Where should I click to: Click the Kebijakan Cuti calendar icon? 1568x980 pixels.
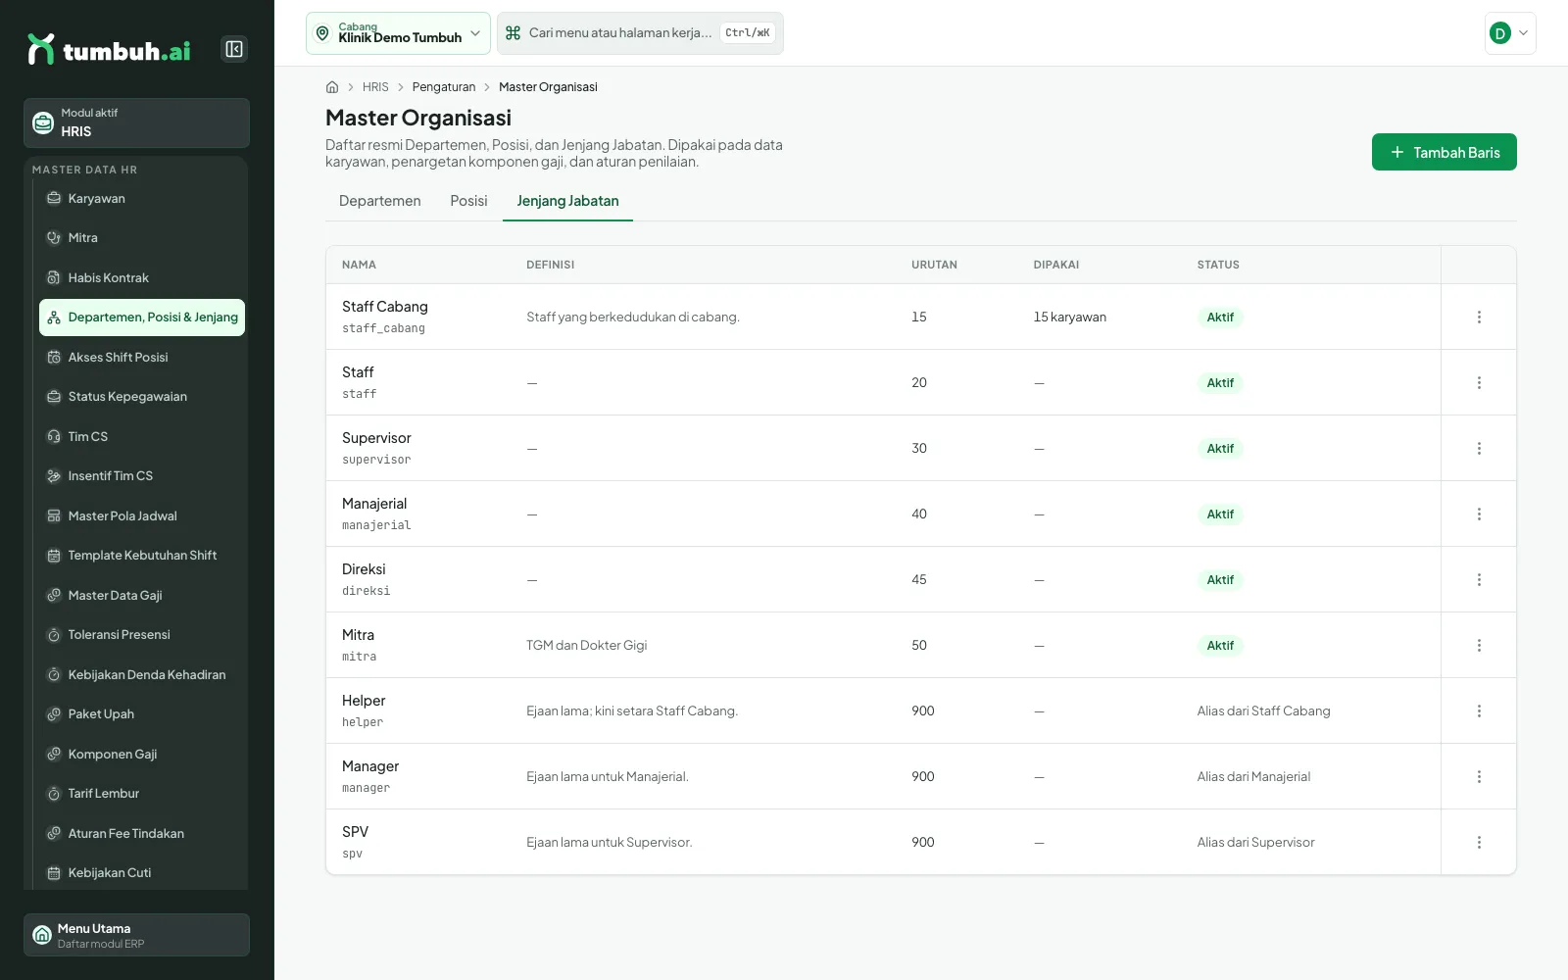pos(54,873)
